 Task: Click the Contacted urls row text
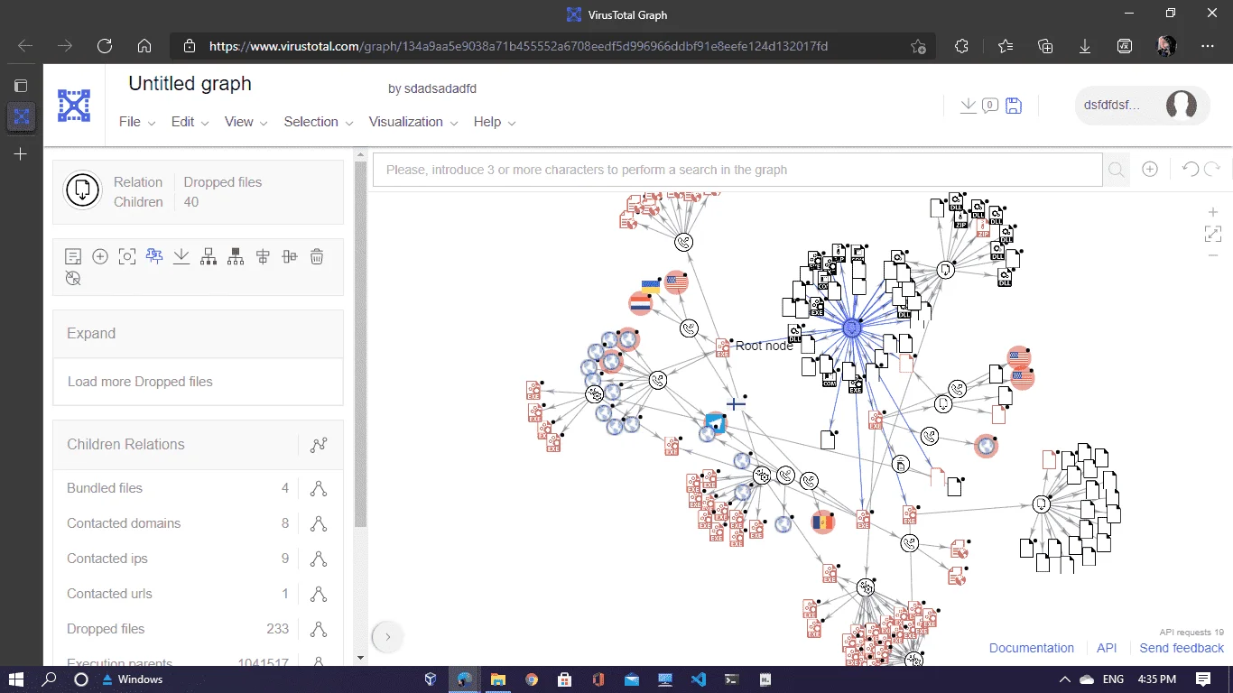point(109,594)
